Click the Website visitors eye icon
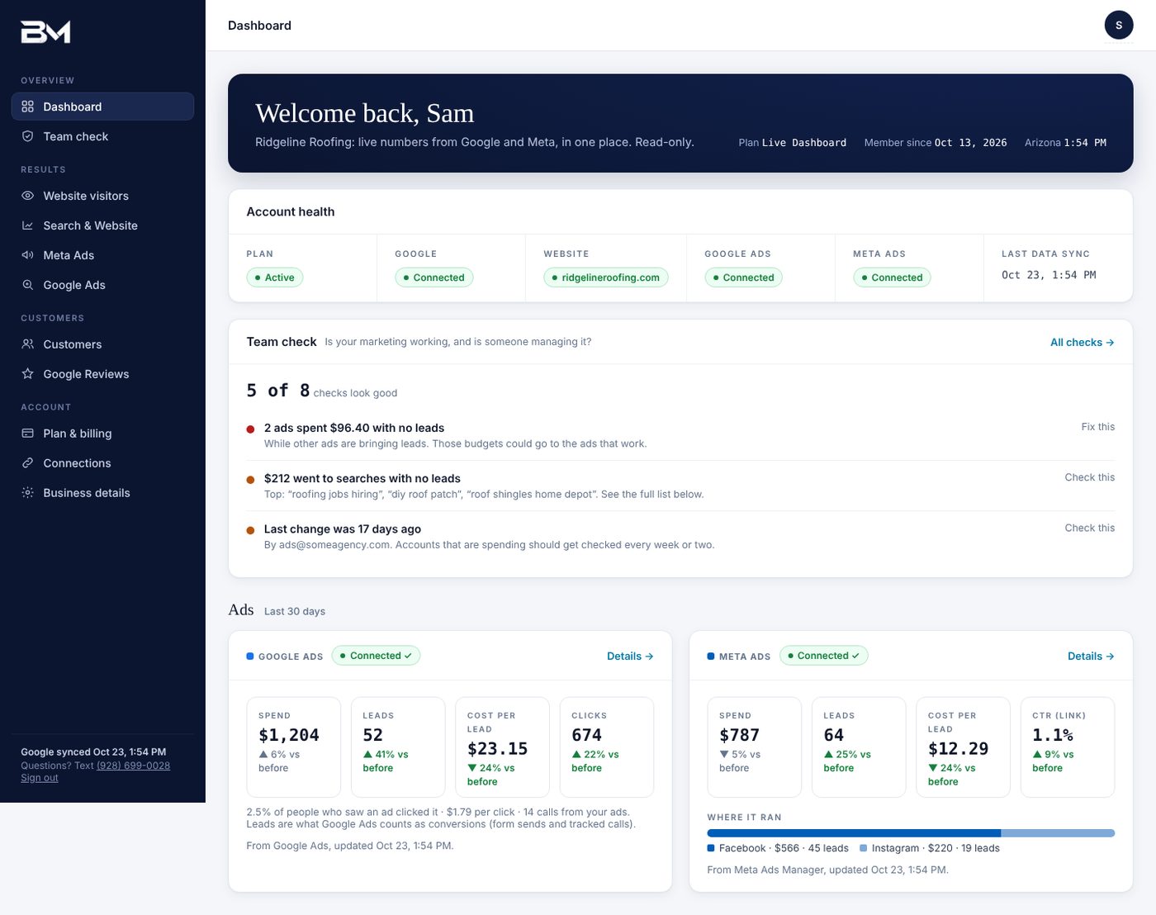The image size is (1156, 915). coord(27,196)
